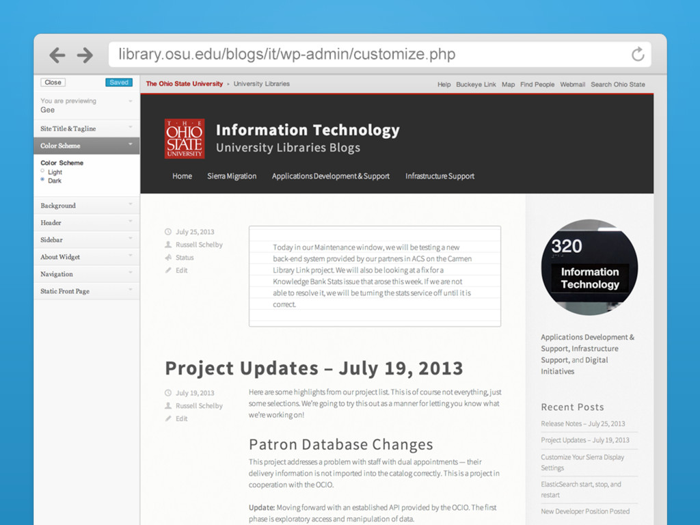Click pencil icon beside first Edit

coord(168,270)
